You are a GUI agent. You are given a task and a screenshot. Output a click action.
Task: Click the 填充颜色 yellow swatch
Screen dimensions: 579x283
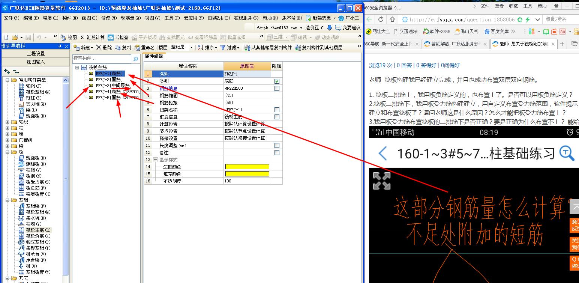pos(247,174)
